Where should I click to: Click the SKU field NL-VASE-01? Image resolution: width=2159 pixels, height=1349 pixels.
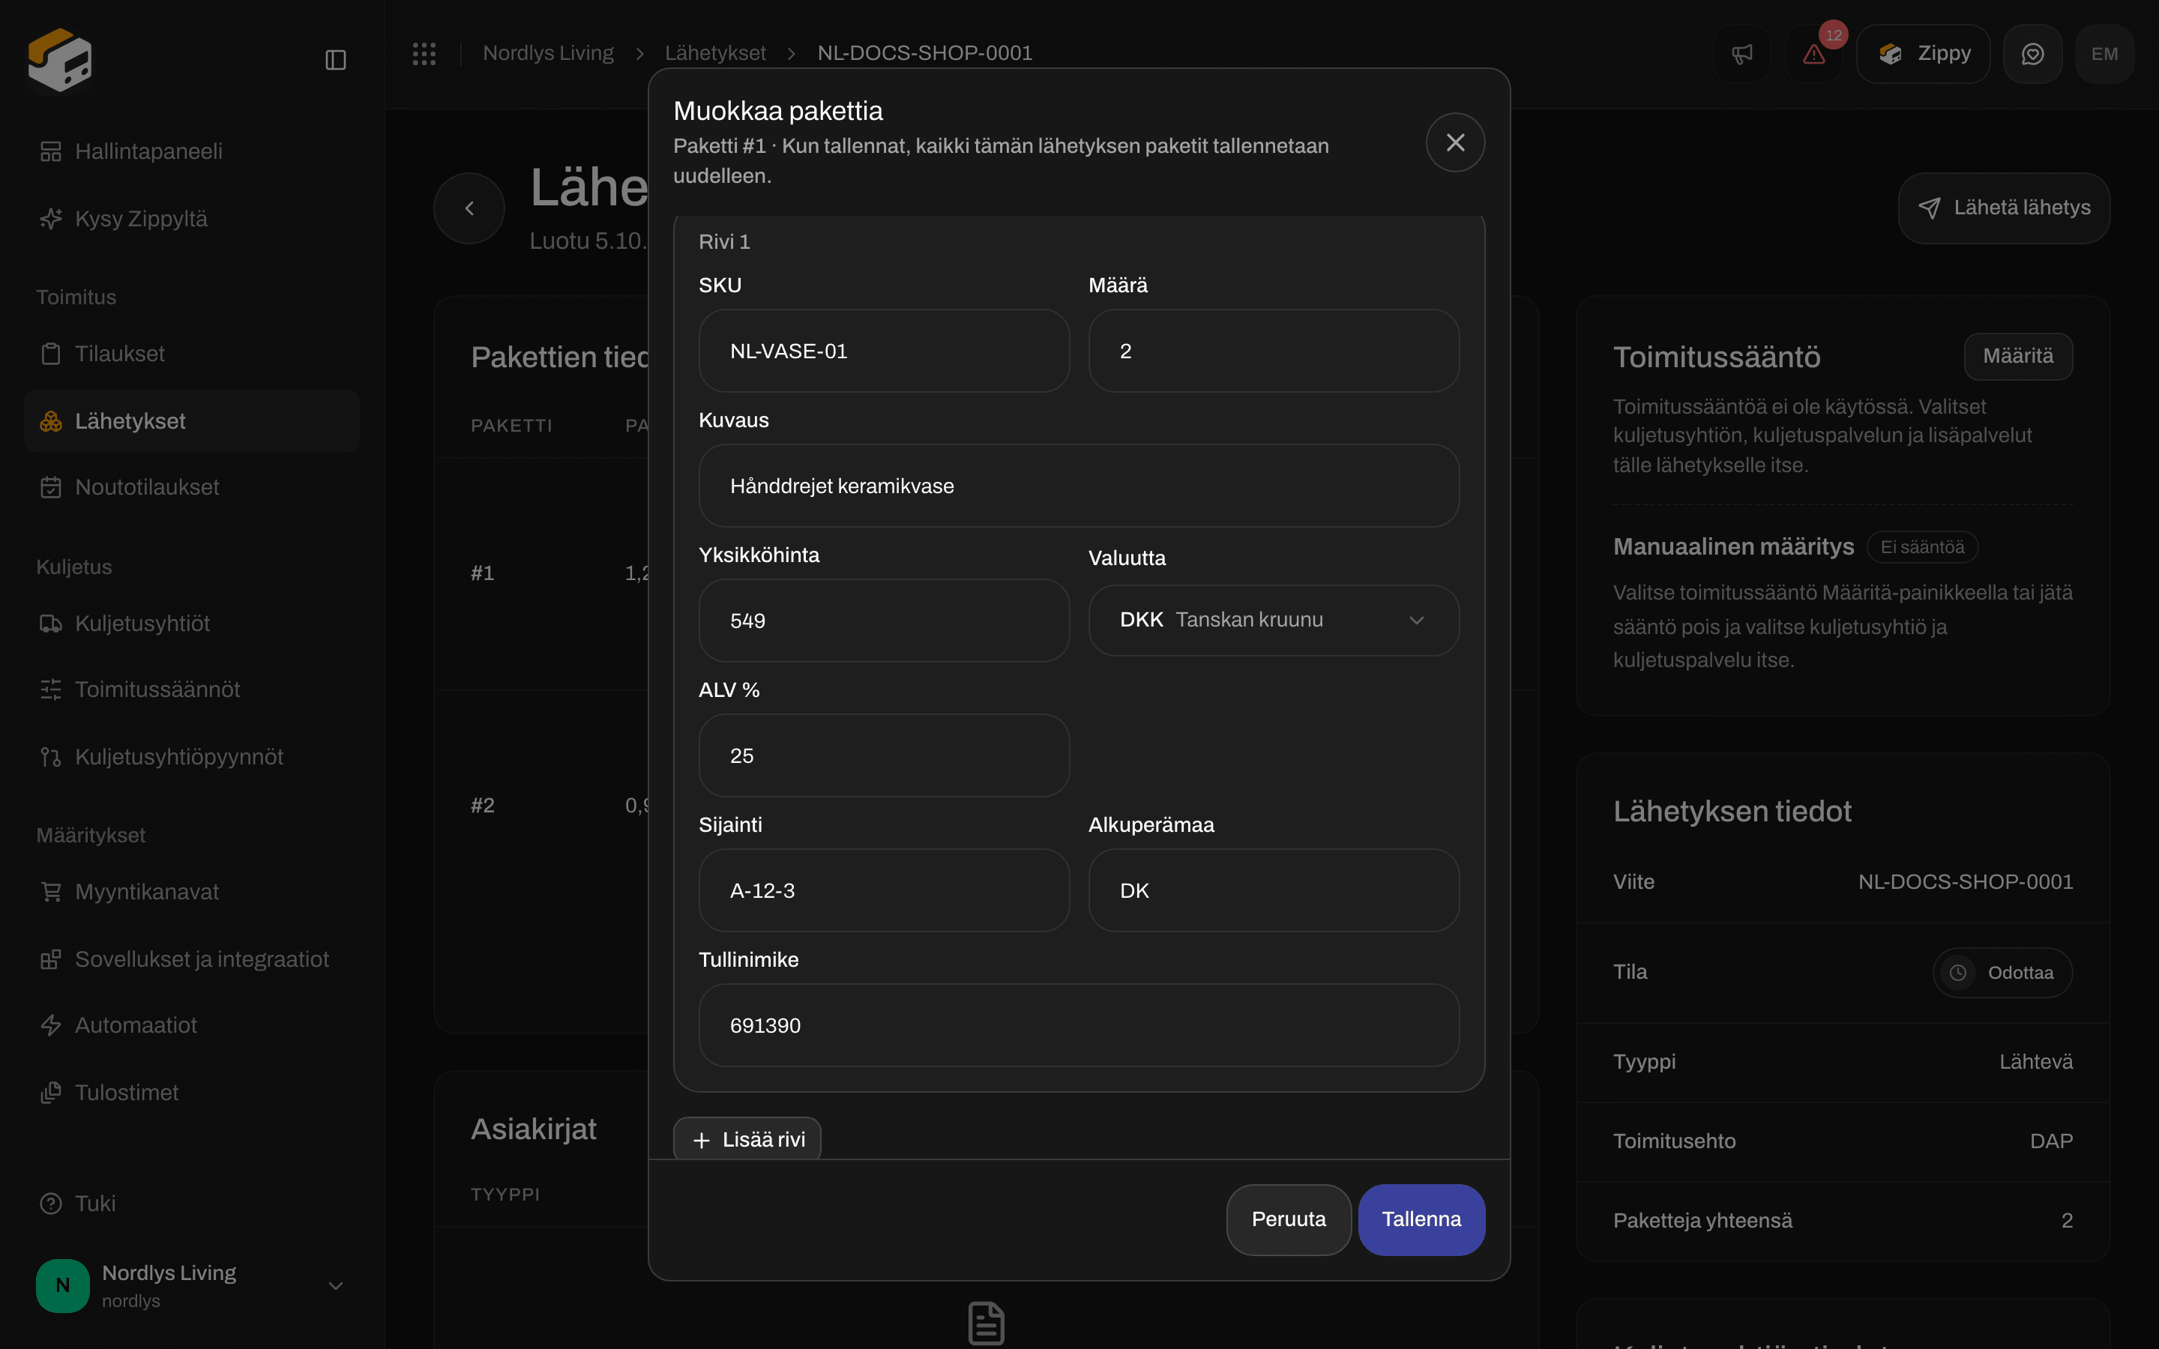883,351
